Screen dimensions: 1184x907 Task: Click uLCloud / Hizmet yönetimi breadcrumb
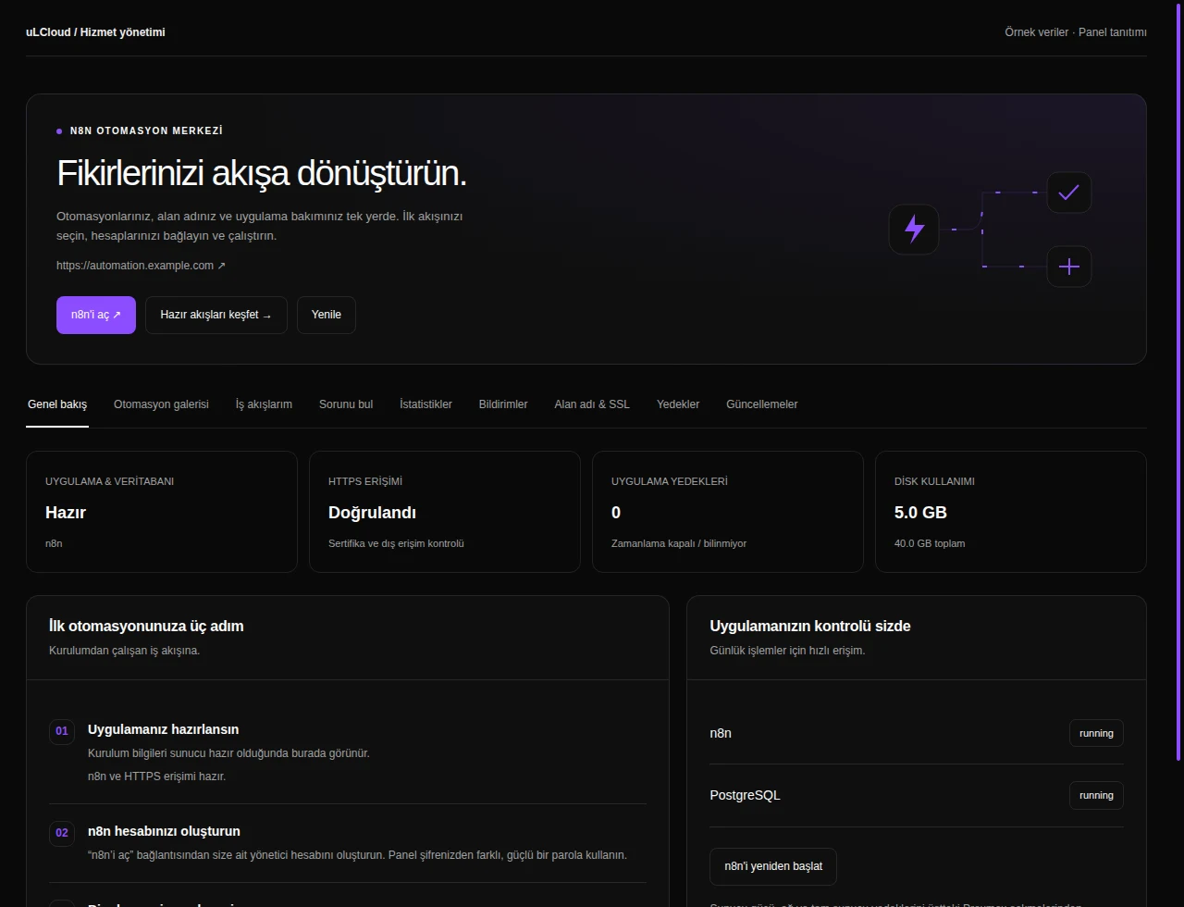pos(95,32)
